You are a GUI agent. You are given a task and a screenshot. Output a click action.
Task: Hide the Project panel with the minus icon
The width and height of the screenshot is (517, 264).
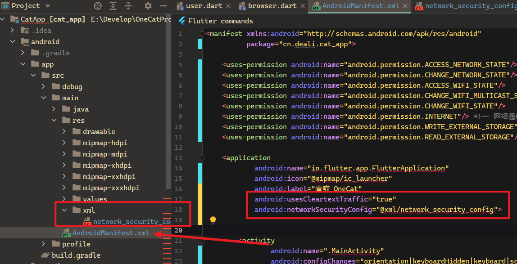point(163,5)
